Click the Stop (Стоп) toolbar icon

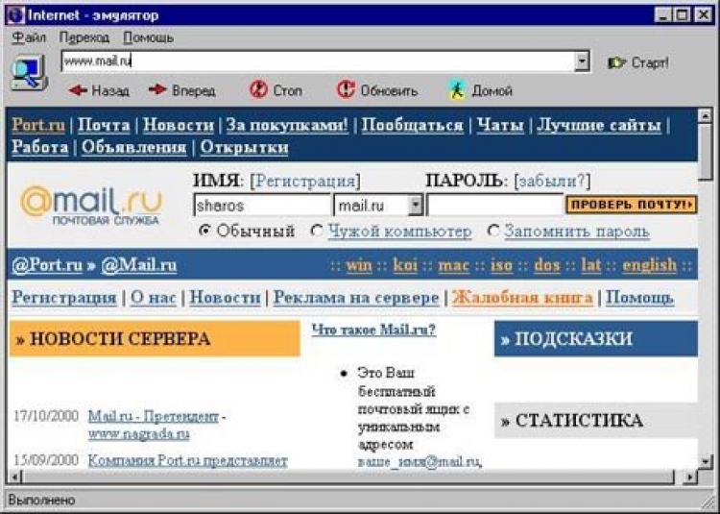point(258,89)
